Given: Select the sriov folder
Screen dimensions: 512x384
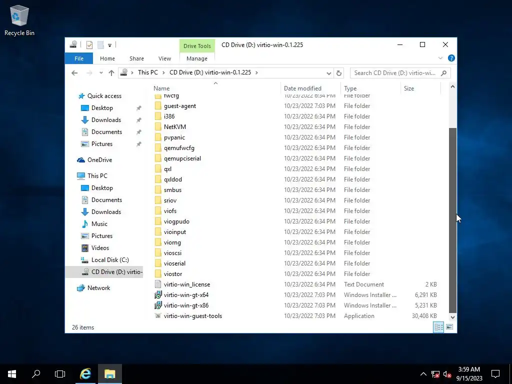Looking at the screenshot, I should click(x=170, y=200).
